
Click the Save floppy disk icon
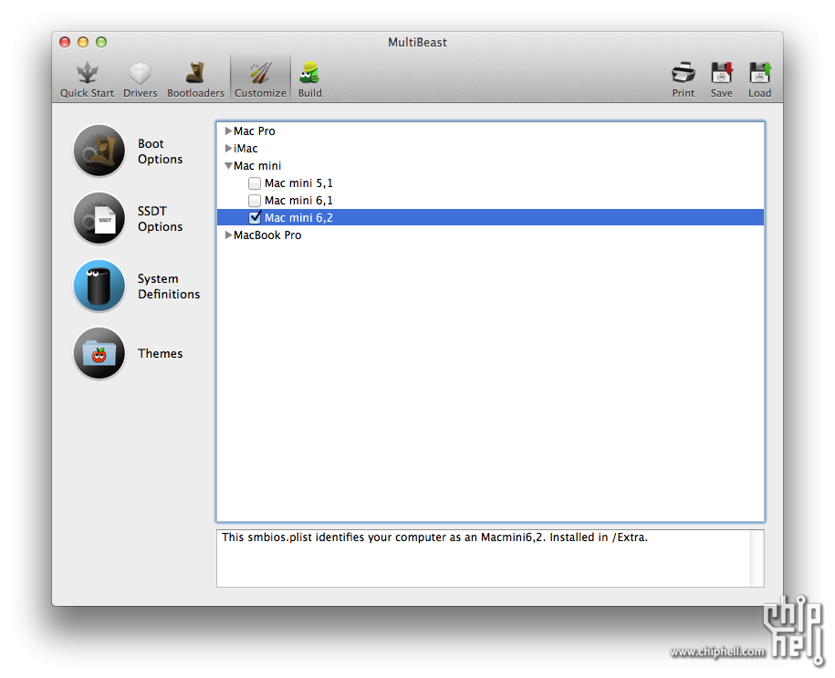click(722, 74)
